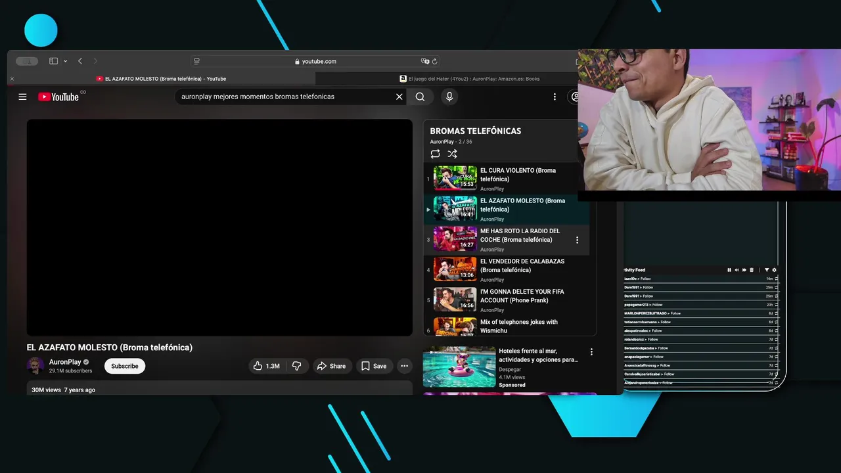Toggle shuffle playlist
The image size is (841, 473).
(x=452, y=154)
